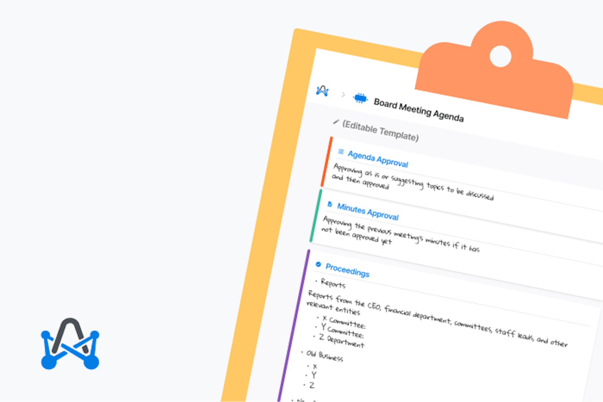Image resolution: width=603 pixels, height=402 pixels.
Task: Open the Proceedings heading
Action: click(x=347, y=270)
